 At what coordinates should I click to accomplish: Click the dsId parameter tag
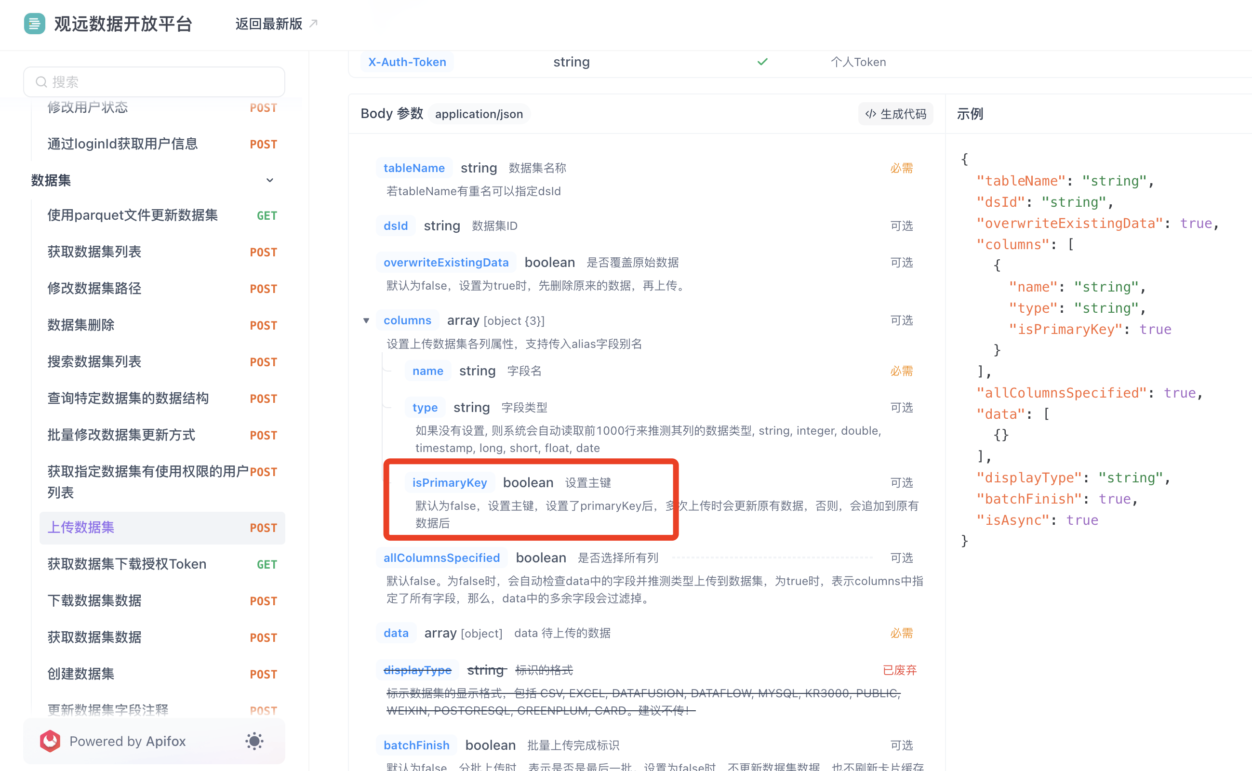pyautogui.click(x=395, y=226)
